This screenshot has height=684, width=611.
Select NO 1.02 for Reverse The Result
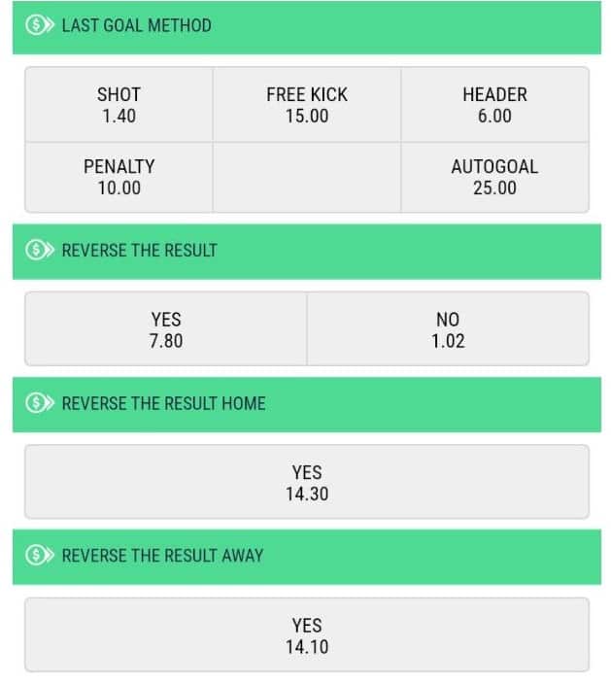click(448, 329)
